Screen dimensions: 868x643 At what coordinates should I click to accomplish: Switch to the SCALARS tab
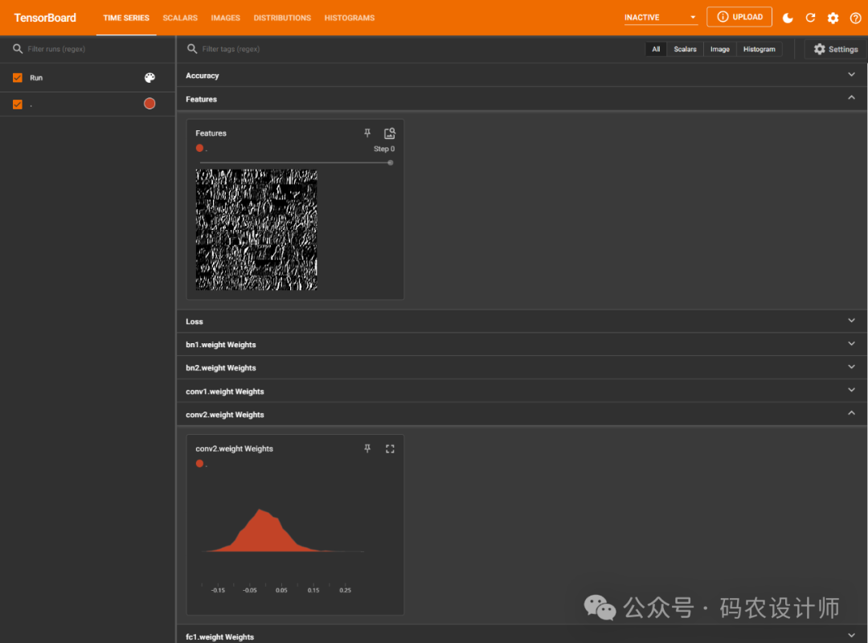tap(180, 18)
